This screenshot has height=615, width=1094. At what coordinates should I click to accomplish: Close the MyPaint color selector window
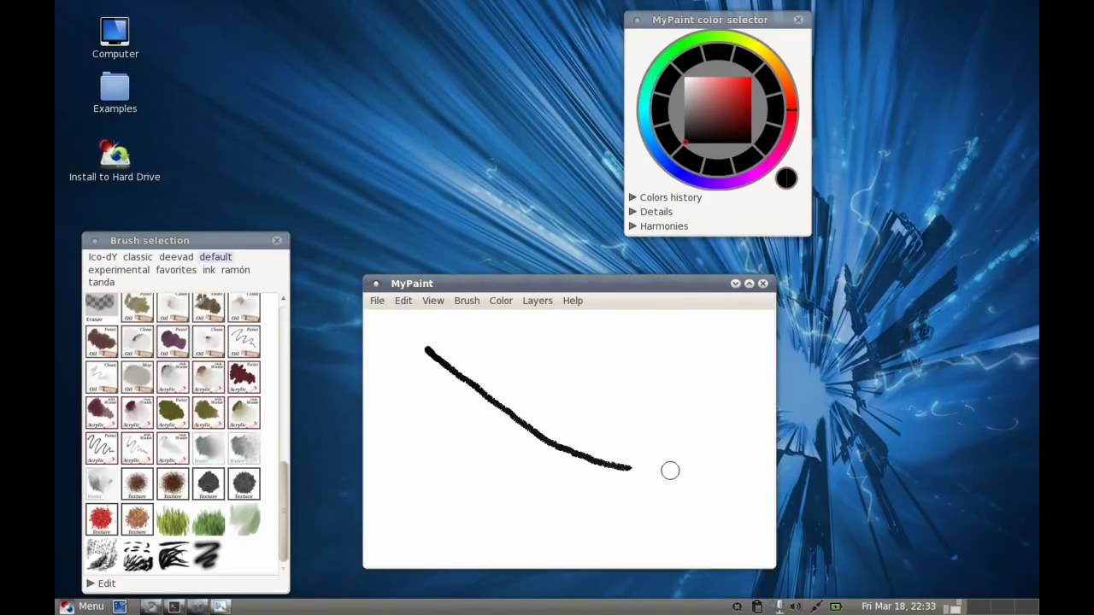798,20
